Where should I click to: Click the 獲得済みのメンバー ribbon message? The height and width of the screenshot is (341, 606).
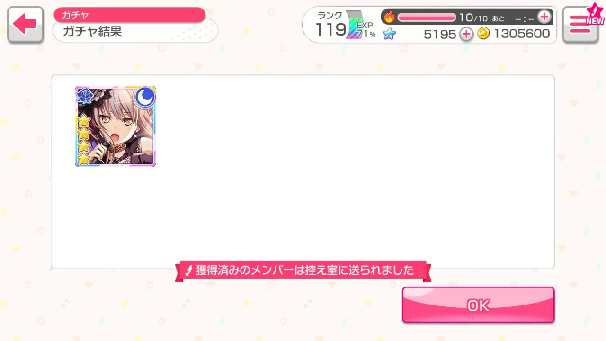(305, 271)
